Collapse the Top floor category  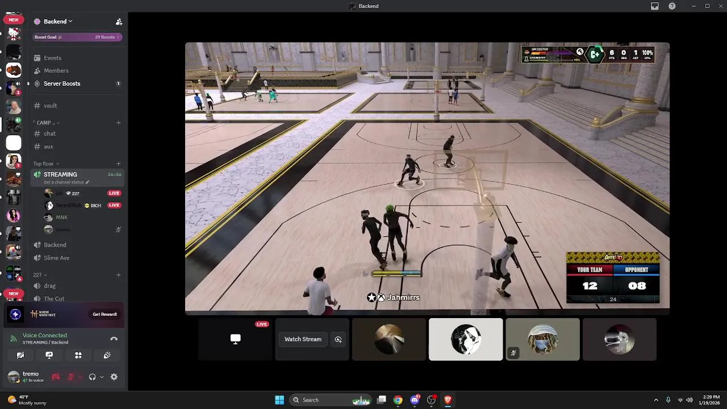(46, 164)
